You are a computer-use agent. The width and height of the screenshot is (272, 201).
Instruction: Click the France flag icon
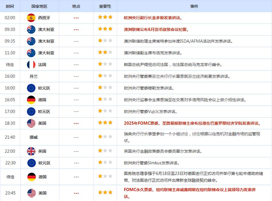tap(31, 65)
